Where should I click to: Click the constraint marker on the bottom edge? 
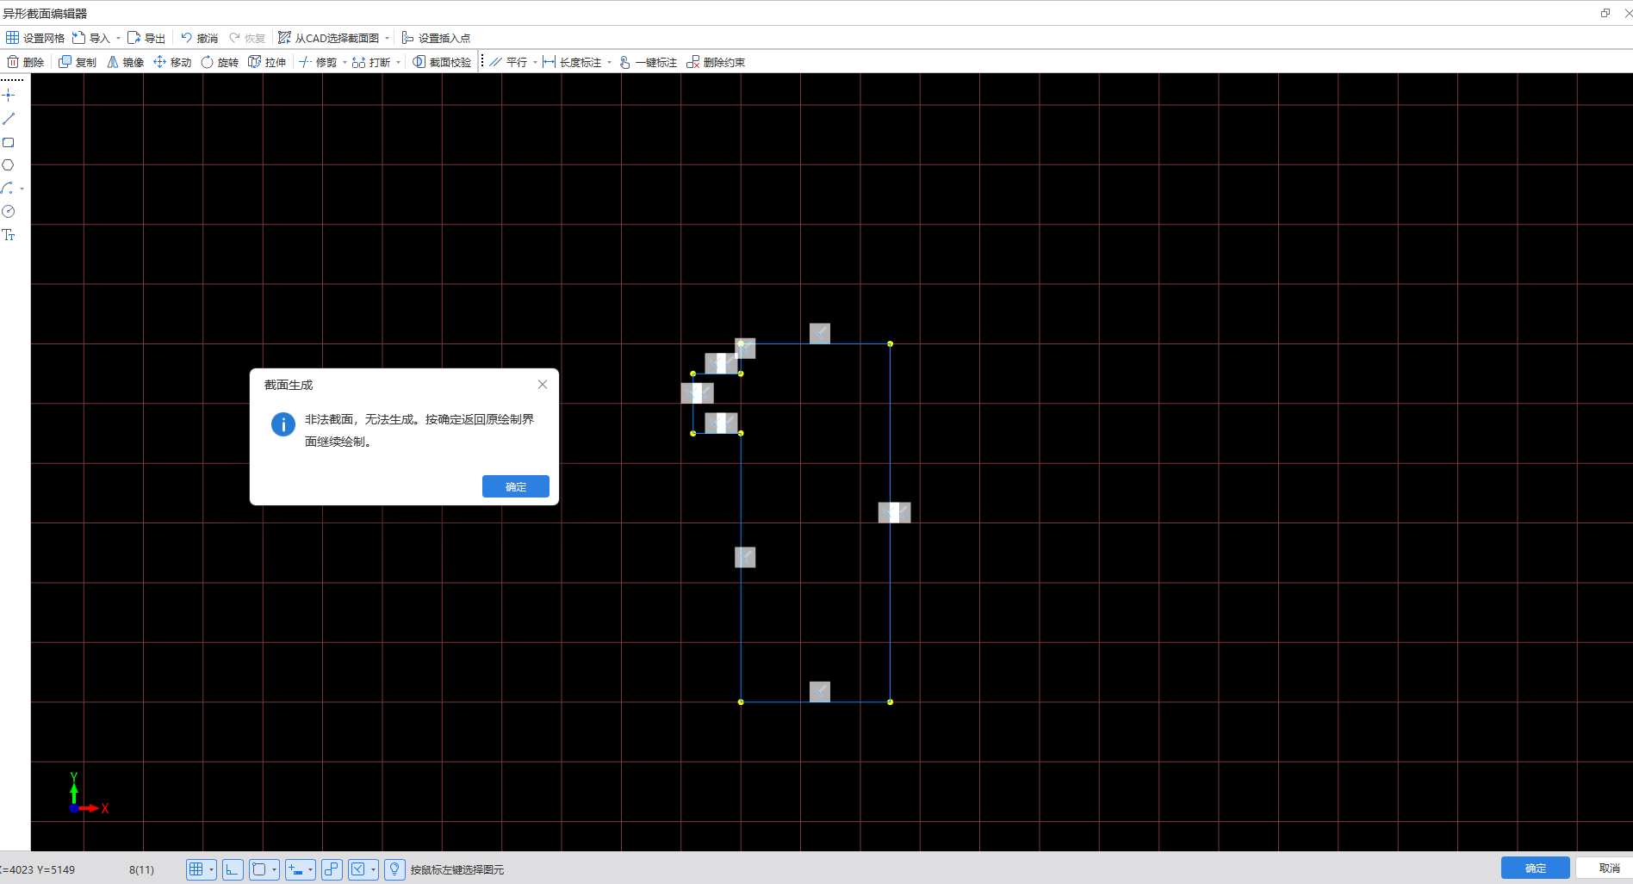[820, 692]
